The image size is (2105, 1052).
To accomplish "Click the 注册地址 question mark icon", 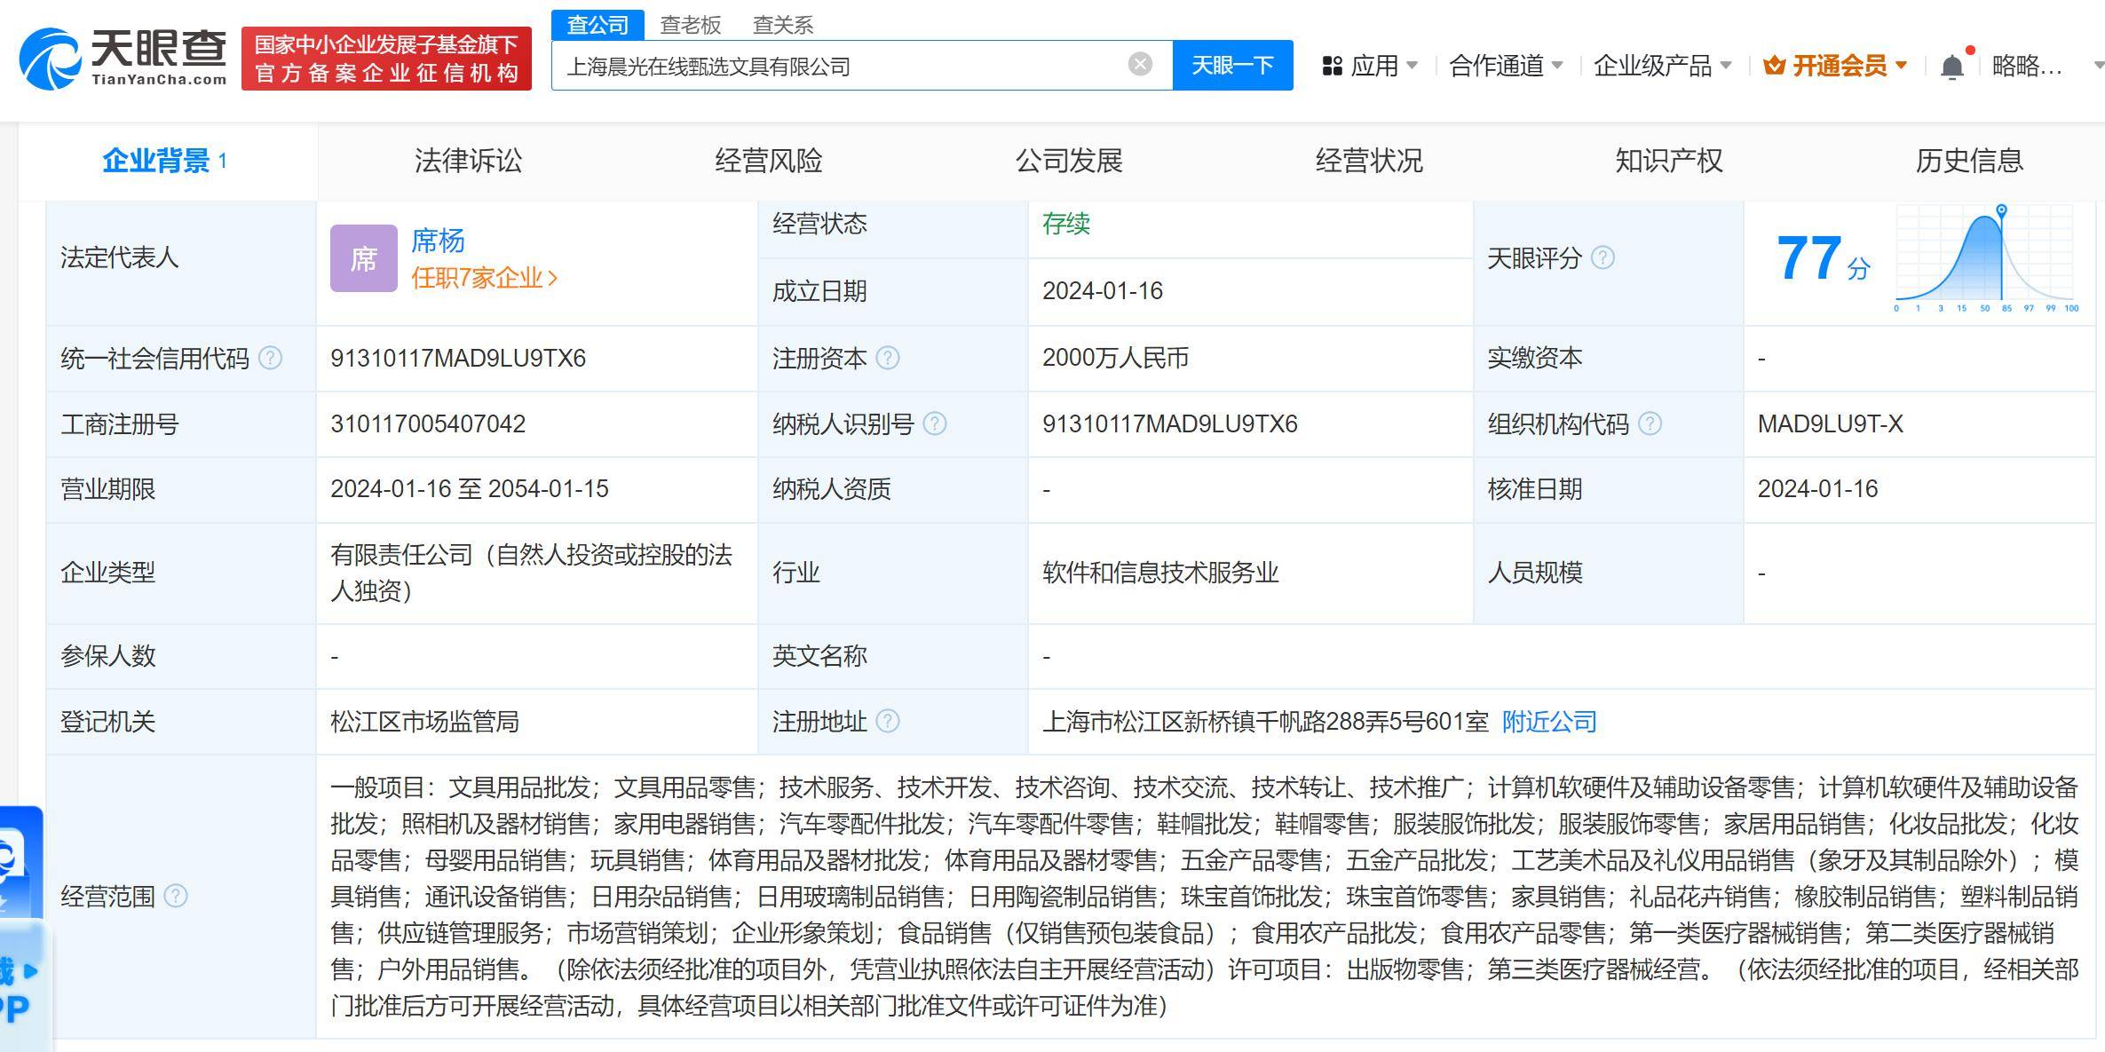I will pos(890,722).
